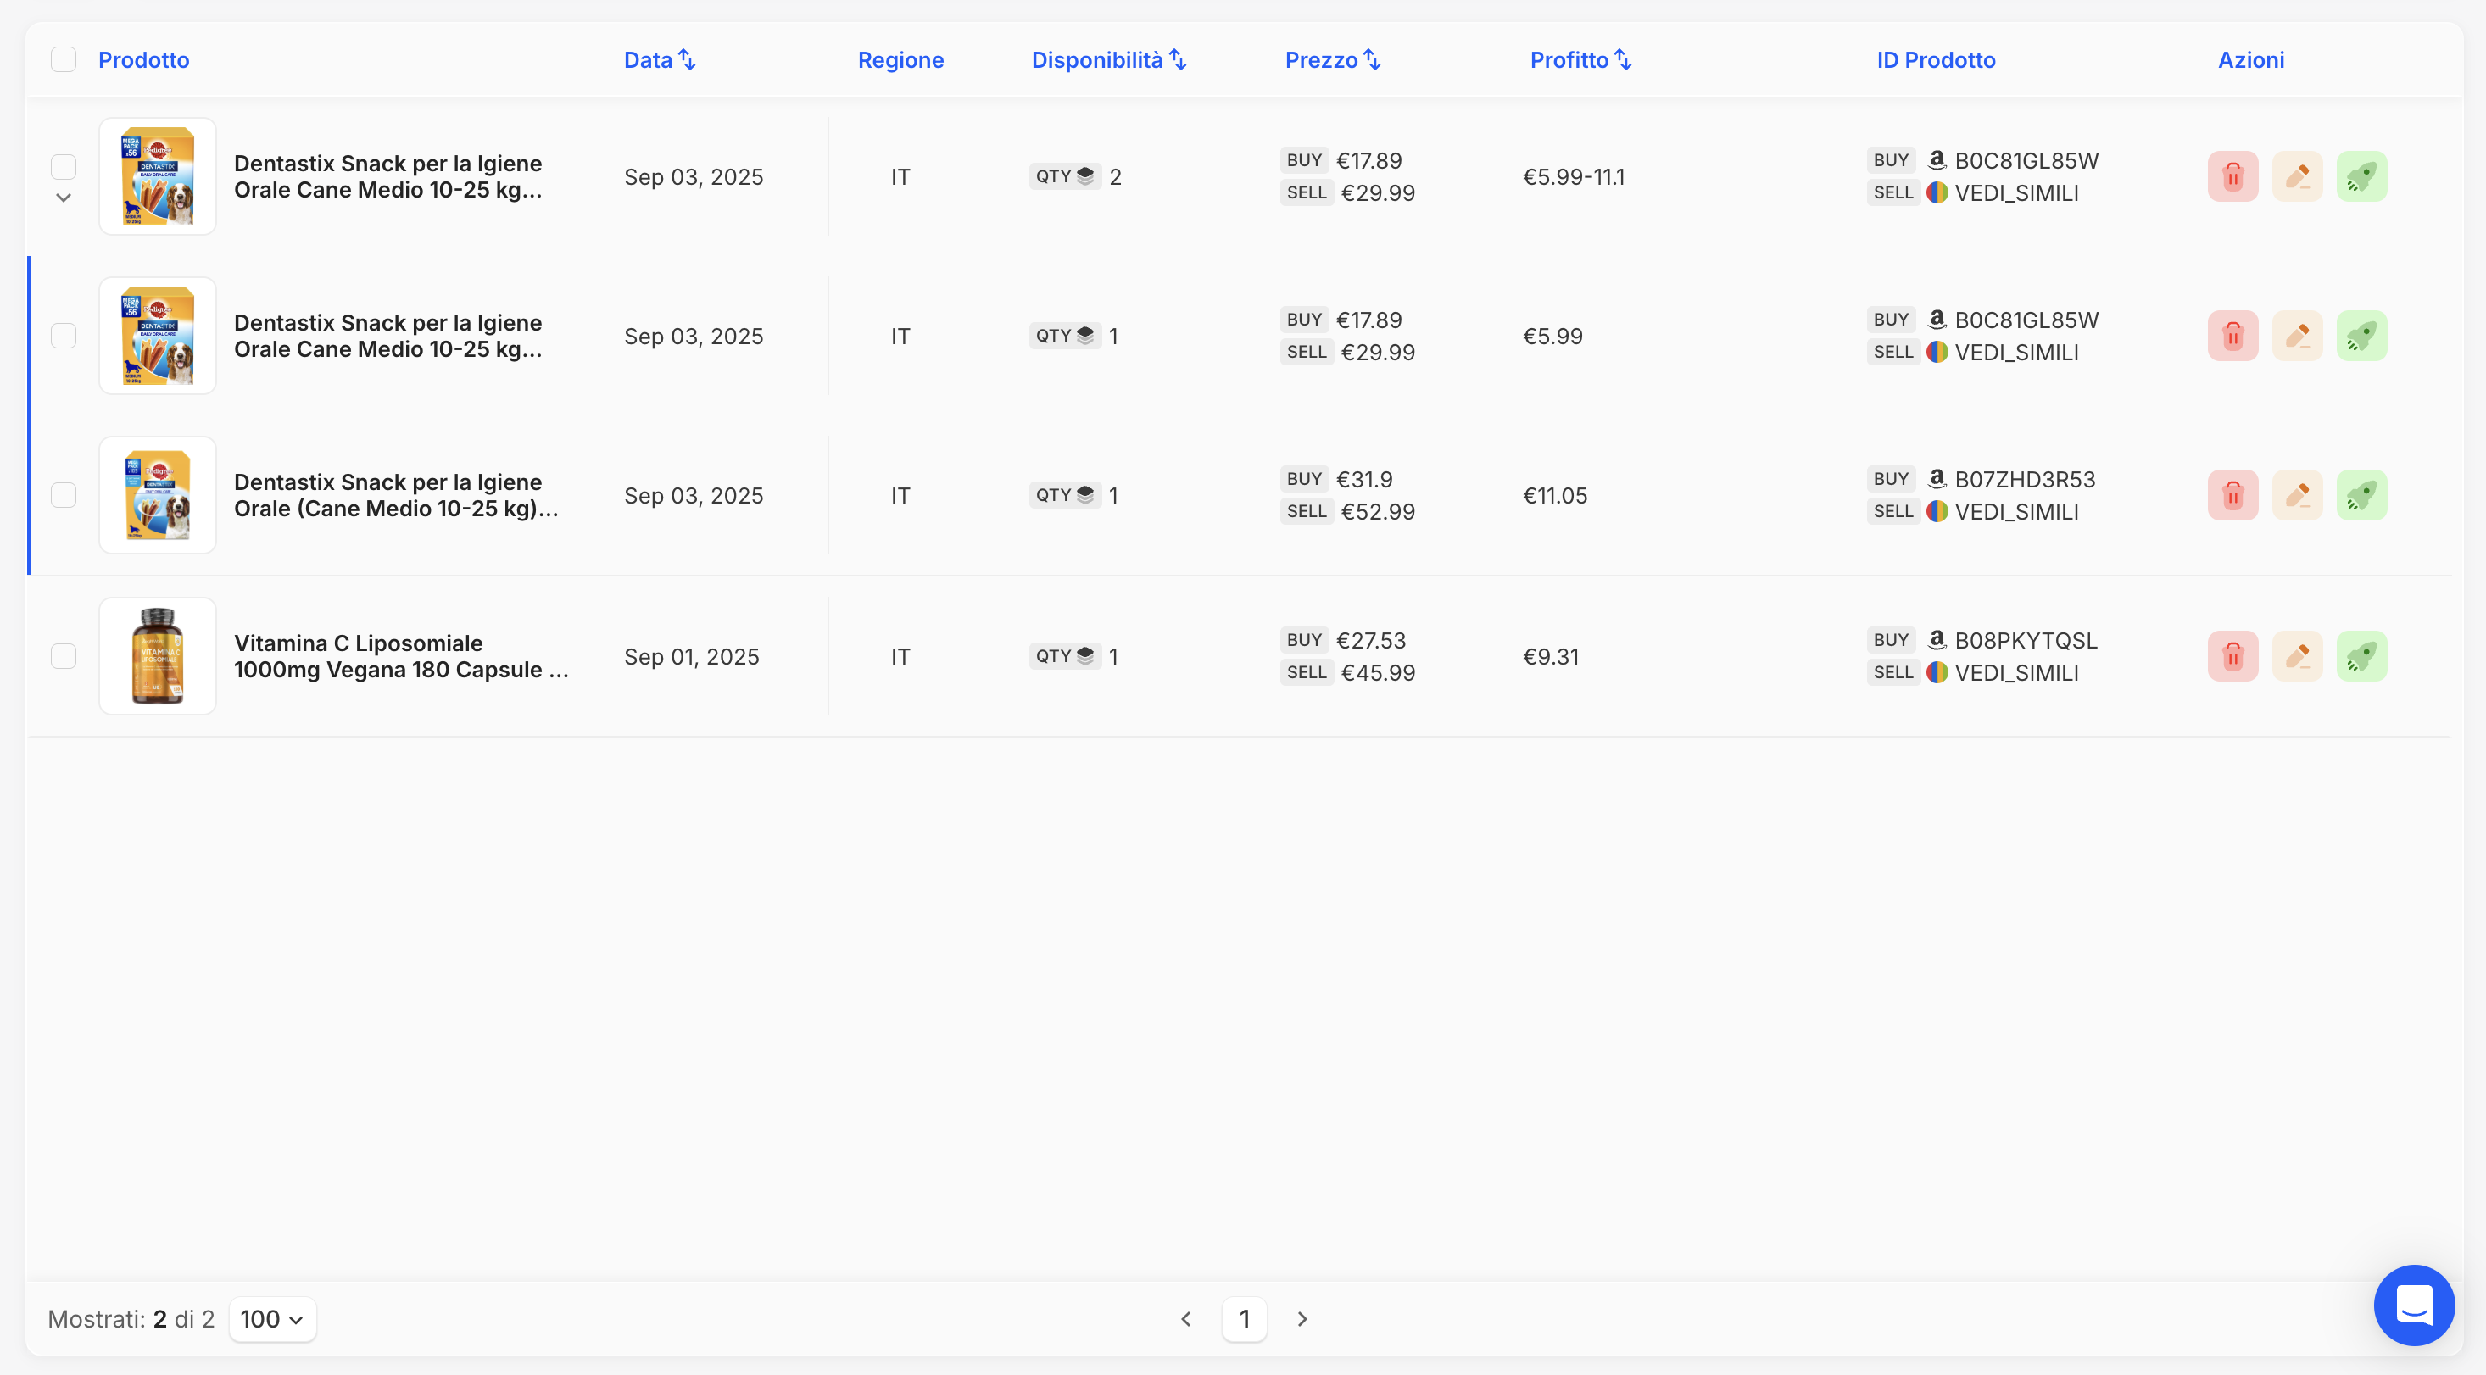Screen dimensions: 2486x1375
Task: Check the Vitamina C row checkbox
Action: click(x=64, y=656)
